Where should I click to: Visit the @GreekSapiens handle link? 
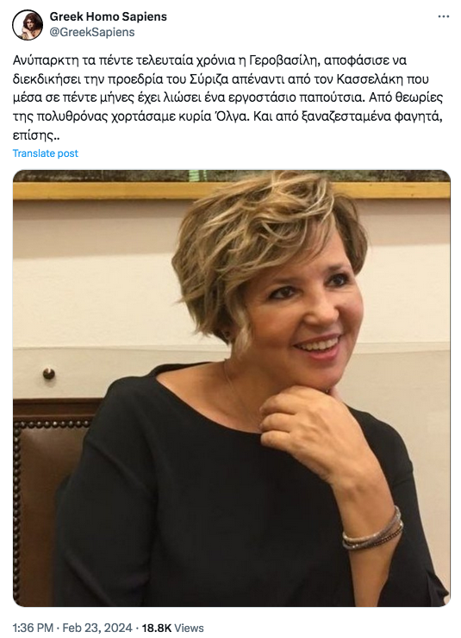pos(92,32)
